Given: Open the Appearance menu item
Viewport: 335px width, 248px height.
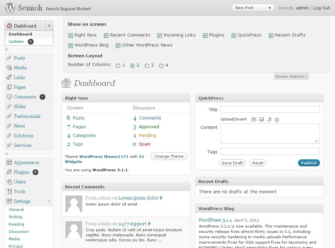Looking at the screenshot, I should [x=26, y=162].
